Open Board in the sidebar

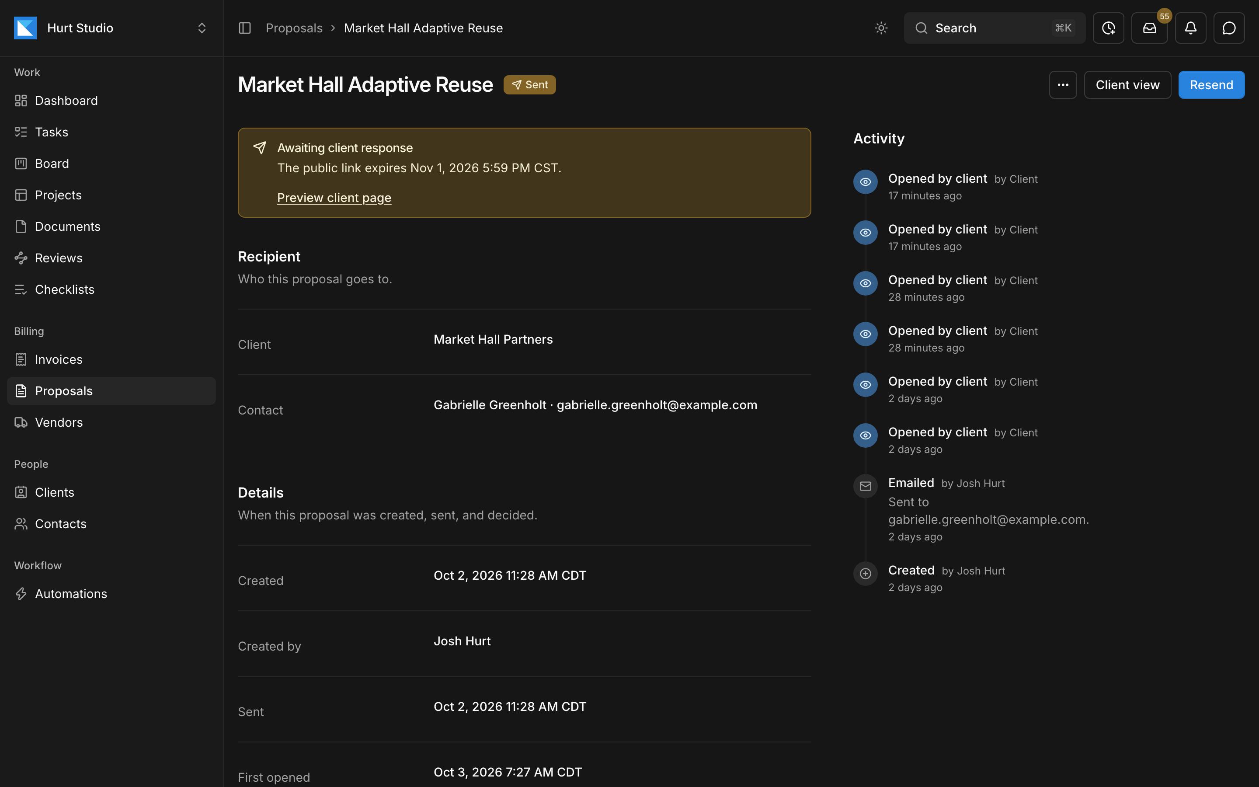(111, 164)
